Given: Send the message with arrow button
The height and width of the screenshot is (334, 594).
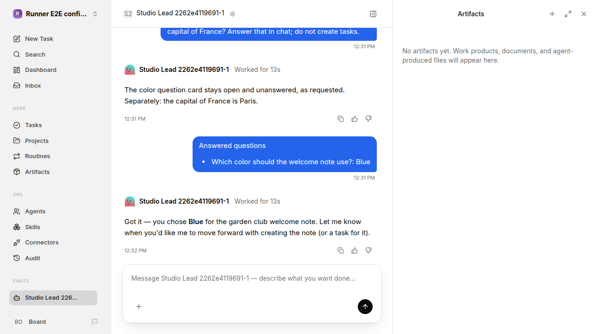Looking at the screenshot, I should [x=365, y=307].
